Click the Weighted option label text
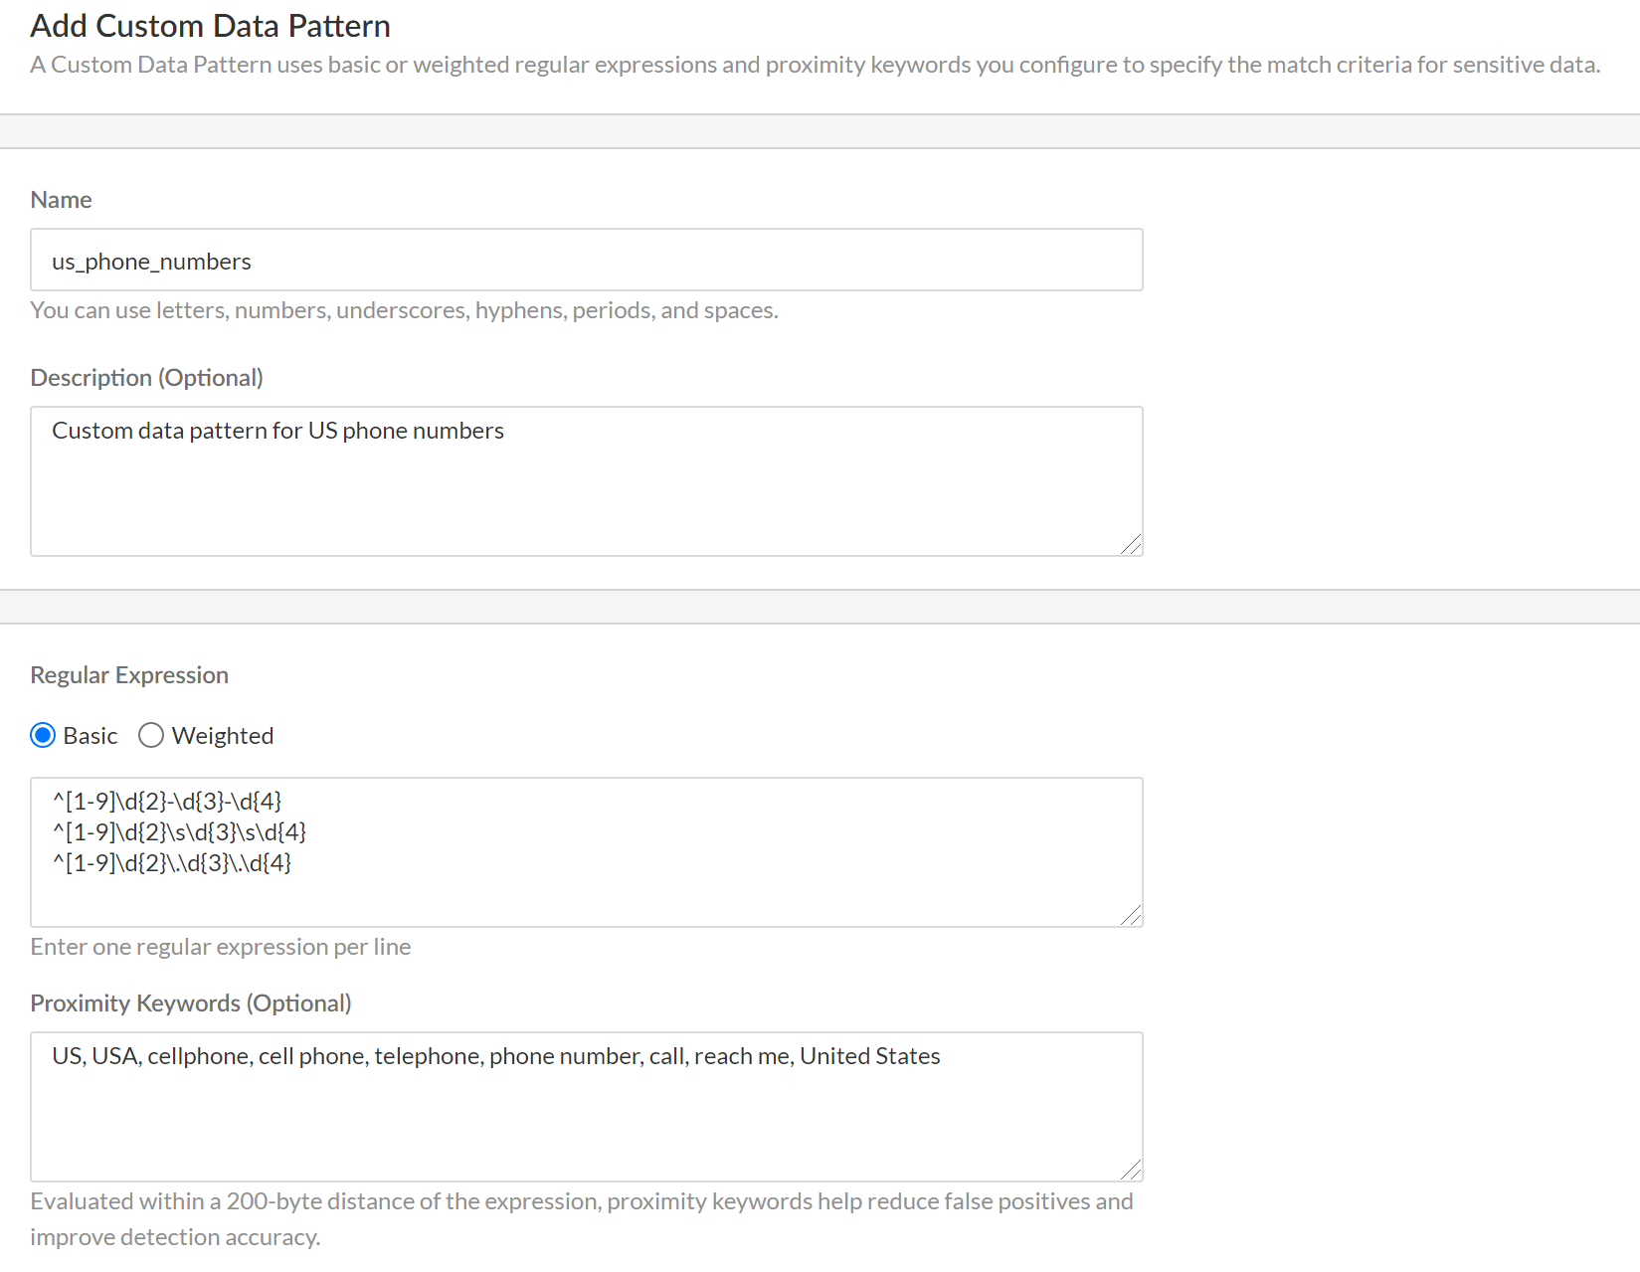1640x1272 pixels. [222, 736]
